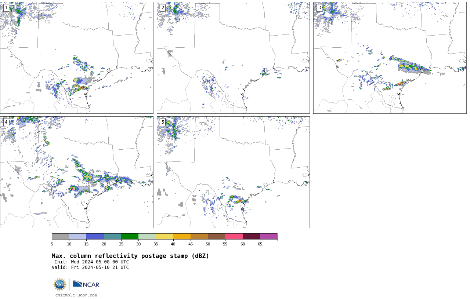Click the dark brown 50-55 dBZ swatch
The height and width of the screenshot is (299, 470).
(x=216, y=237)
